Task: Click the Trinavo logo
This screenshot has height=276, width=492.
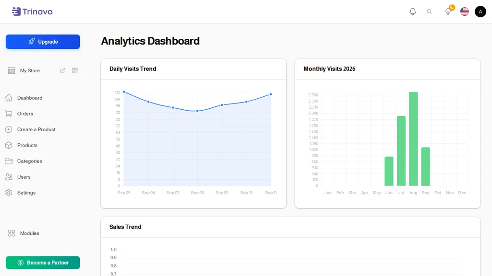Action: pyautogui.click(x=32, y=11)
